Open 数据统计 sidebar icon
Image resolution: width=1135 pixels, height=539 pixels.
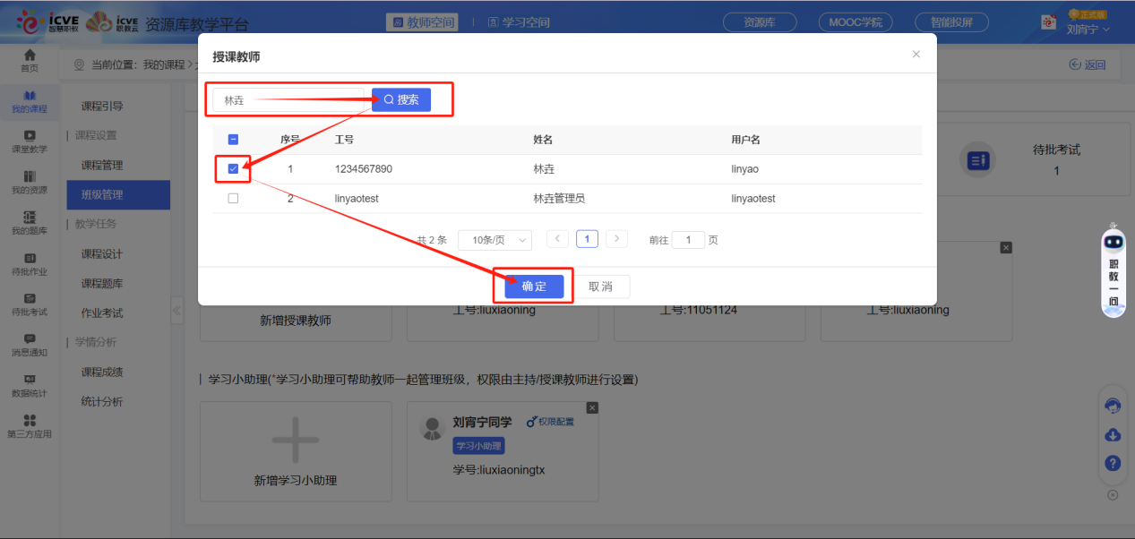coord(30,385)
